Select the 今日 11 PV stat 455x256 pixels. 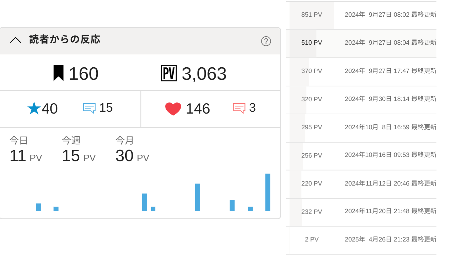click(26, 151)
